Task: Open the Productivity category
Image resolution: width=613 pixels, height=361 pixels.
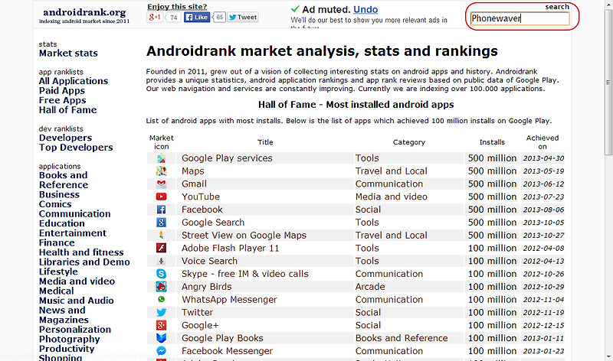Action: coord(67,349)
